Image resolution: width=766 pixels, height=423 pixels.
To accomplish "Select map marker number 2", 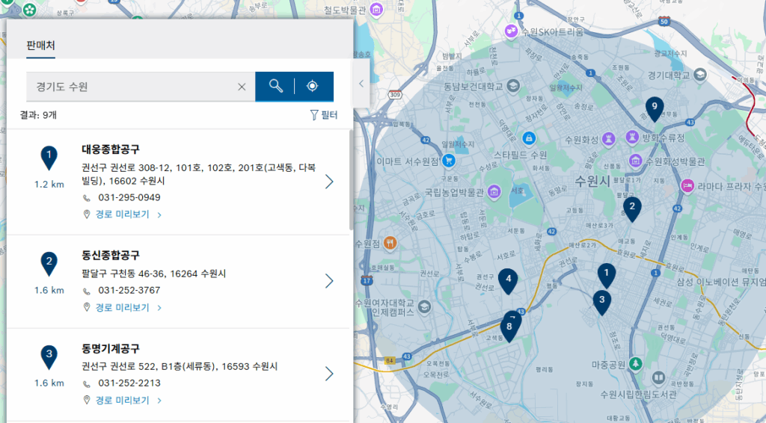I will (632, 209).
